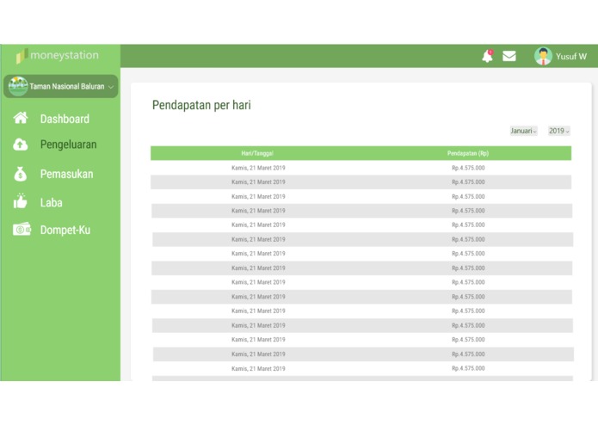This screenshot has width=598, height=425.
Task: Select the last fully visible row's amount
Action: click(468, 368)
